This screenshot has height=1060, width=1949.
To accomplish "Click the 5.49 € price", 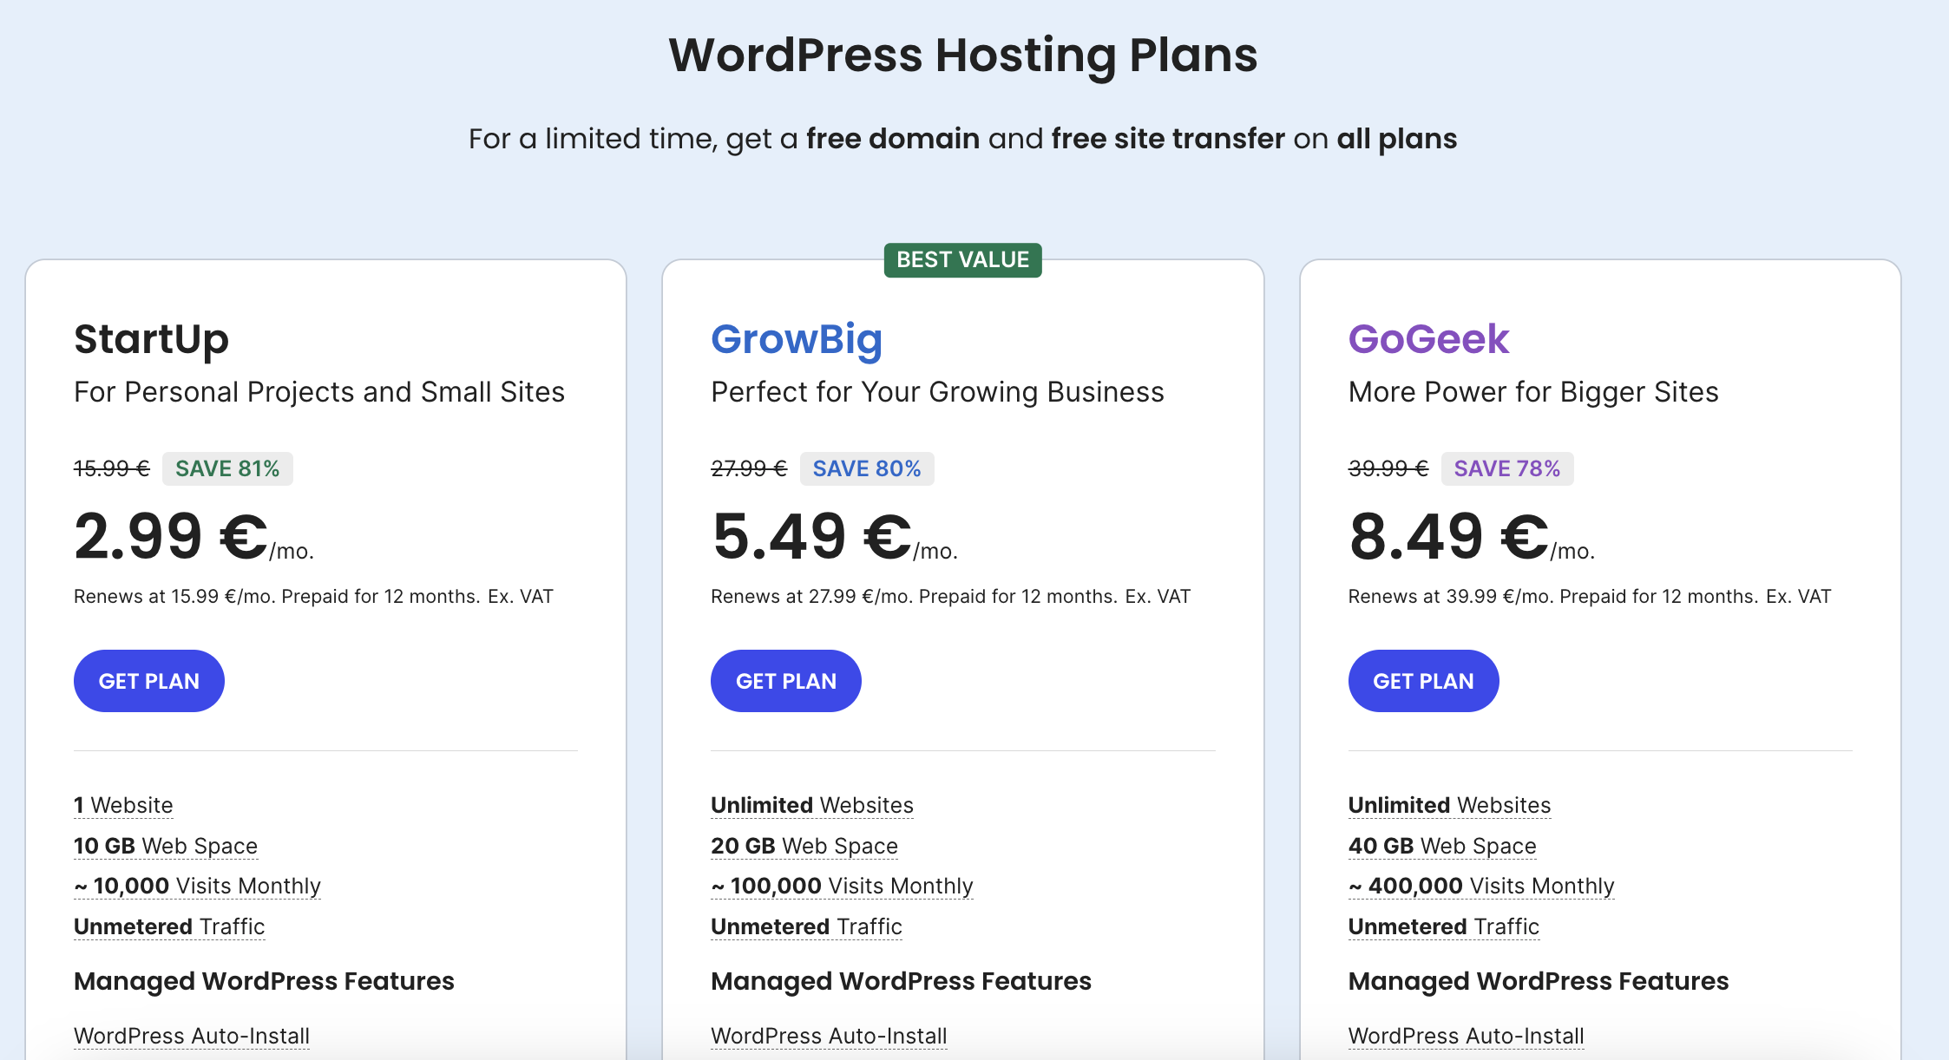I will (x=811, y=536).
